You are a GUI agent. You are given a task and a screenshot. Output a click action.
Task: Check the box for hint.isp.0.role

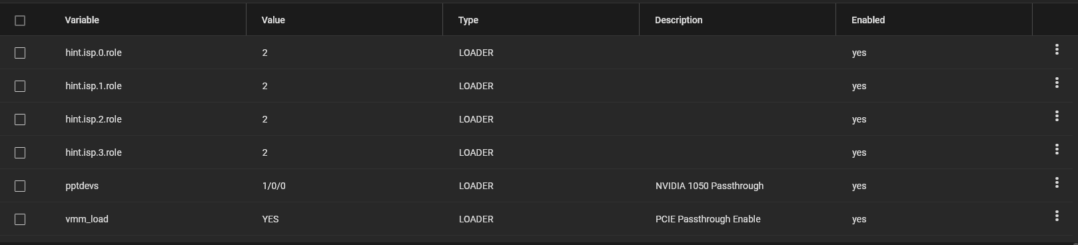click(x=20, y=53)
